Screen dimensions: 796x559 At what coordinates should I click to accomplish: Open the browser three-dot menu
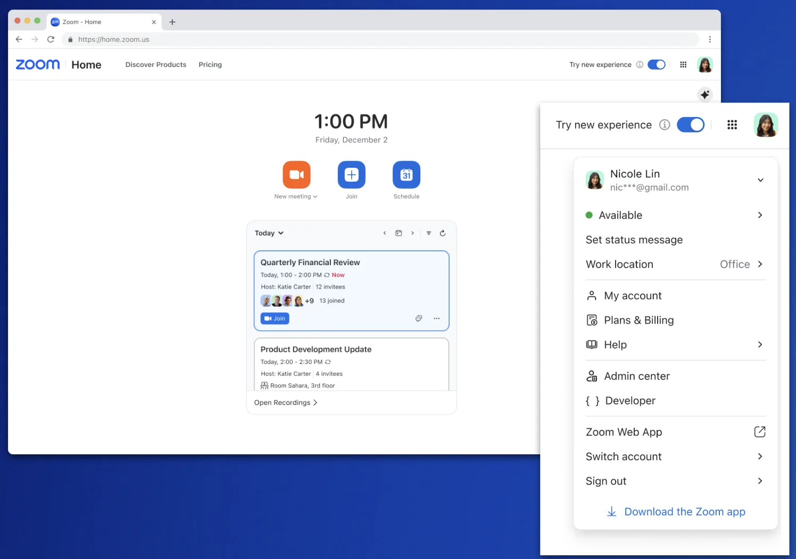coord(710,39)
